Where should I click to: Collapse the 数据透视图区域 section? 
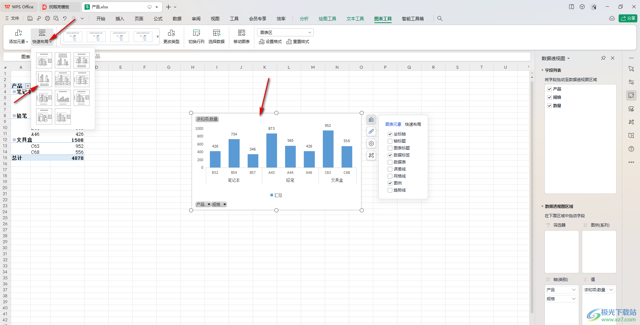(x=542, y=207)
